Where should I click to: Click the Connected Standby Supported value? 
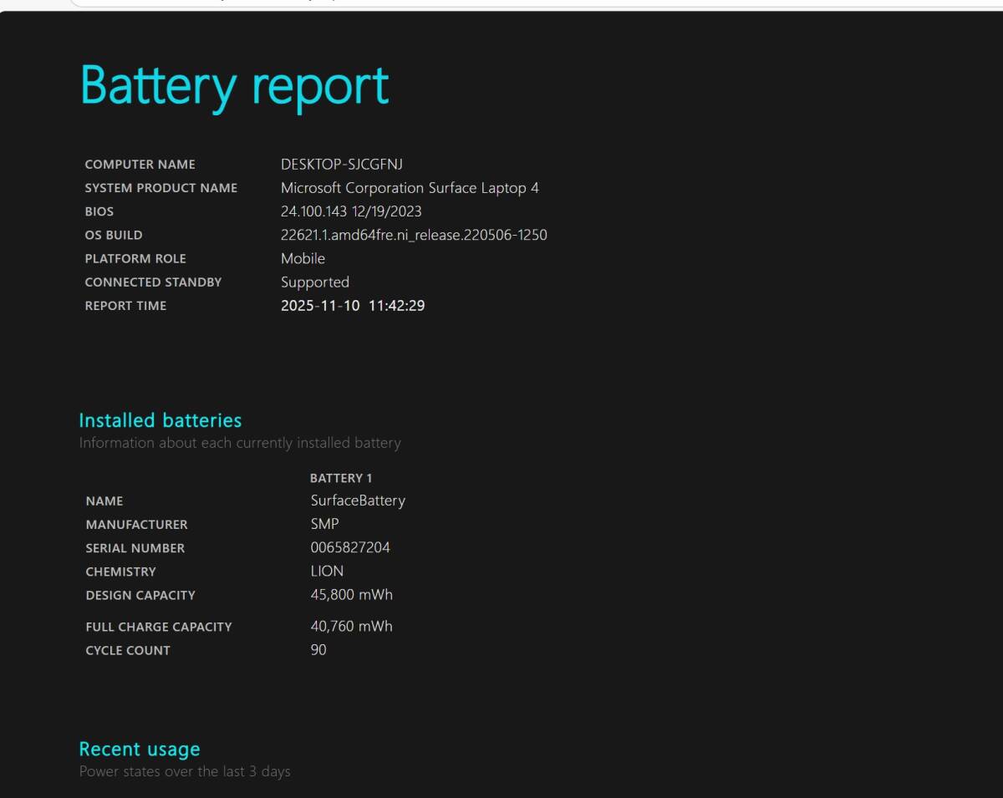pyautogui.click(x=314, y=282)
